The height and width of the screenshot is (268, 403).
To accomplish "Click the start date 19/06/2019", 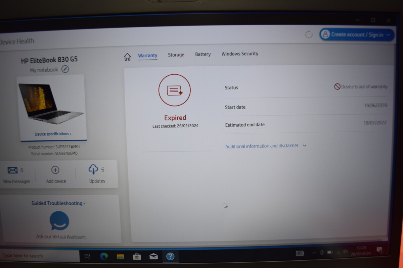I will point(375,106).
